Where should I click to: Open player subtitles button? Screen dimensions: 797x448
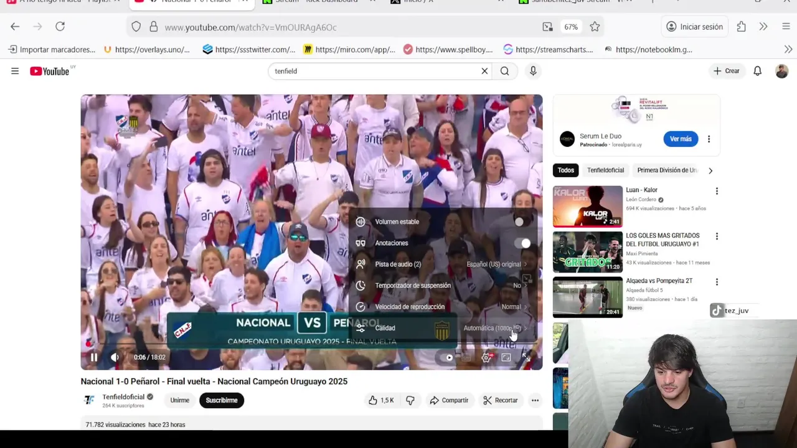pyautogui.click(x=466, y=357)
